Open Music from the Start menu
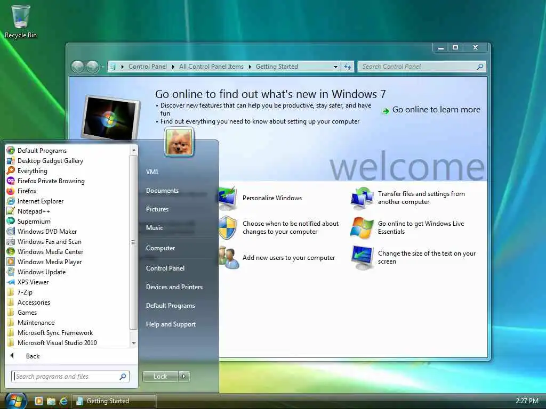546x409 pixels. click(x=154, y=228)
